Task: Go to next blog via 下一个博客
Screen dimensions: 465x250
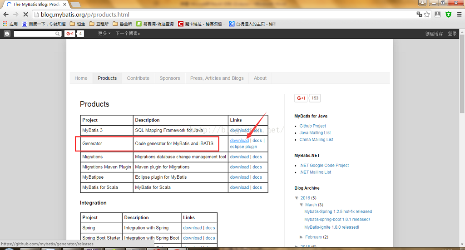Action: tap(128, 34)
